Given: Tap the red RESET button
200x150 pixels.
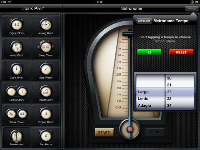Looking at the screenshot, I should click(181, 52).
